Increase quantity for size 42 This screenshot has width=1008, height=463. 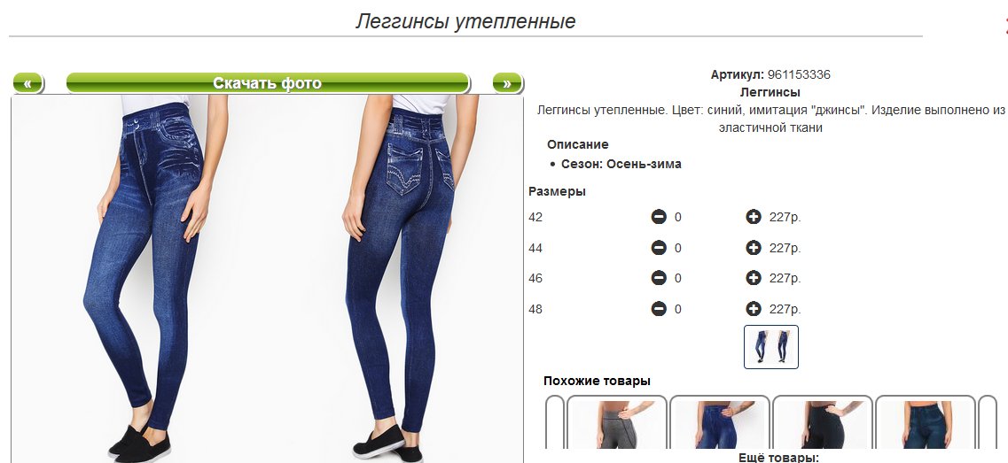[x=754, y=217]
